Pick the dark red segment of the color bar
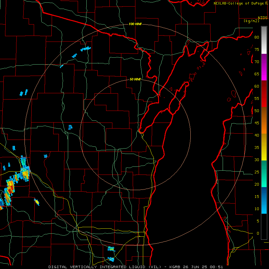Screen dimensions: 269x269 [x=264, y=94]
